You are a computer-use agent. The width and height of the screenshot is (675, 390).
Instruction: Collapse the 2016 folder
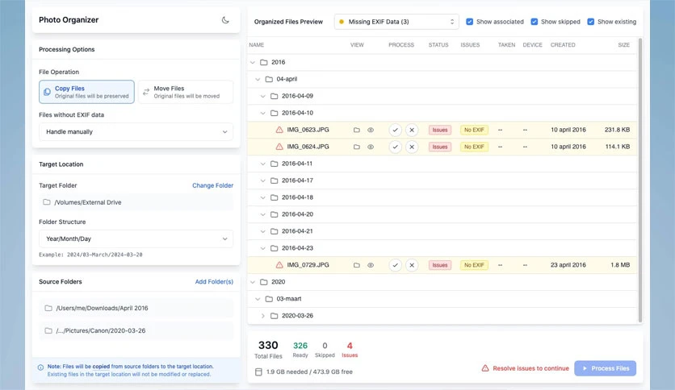coord(253,62)
